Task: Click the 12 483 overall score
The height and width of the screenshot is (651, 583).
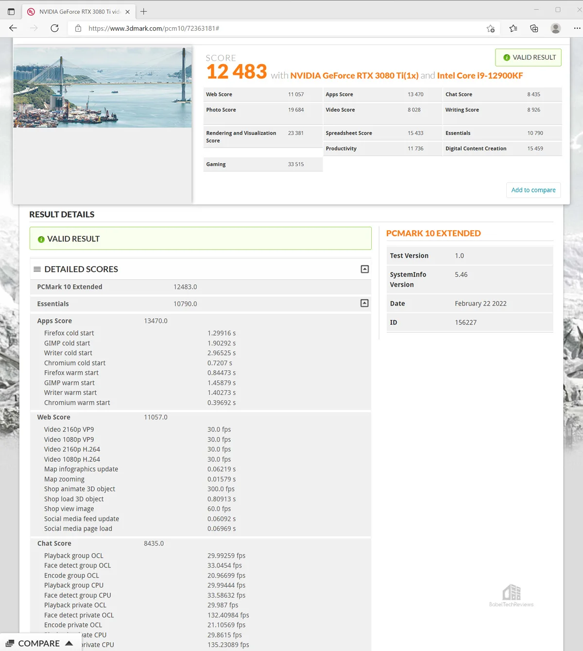Action: pyautogui.click(x=237, y=72)
